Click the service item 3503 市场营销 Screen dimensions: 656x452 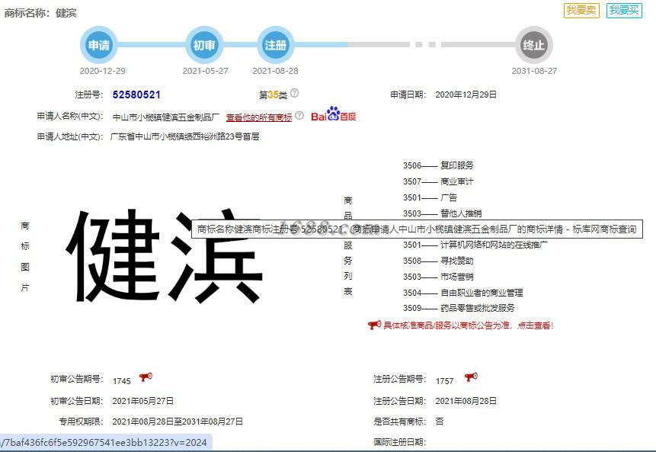438,277
